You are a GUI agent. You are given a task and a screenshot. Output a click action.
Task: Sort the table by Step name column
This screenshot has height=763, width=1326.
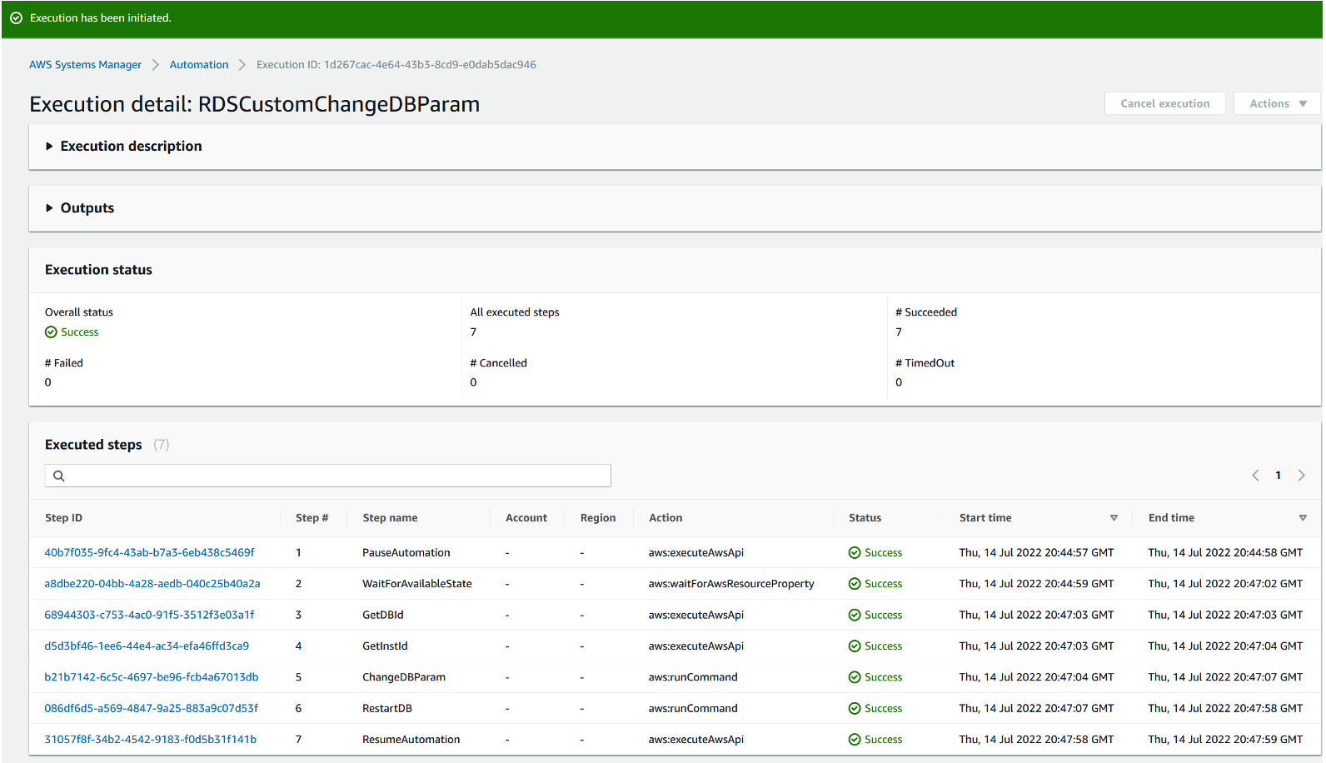click(390, 518)
